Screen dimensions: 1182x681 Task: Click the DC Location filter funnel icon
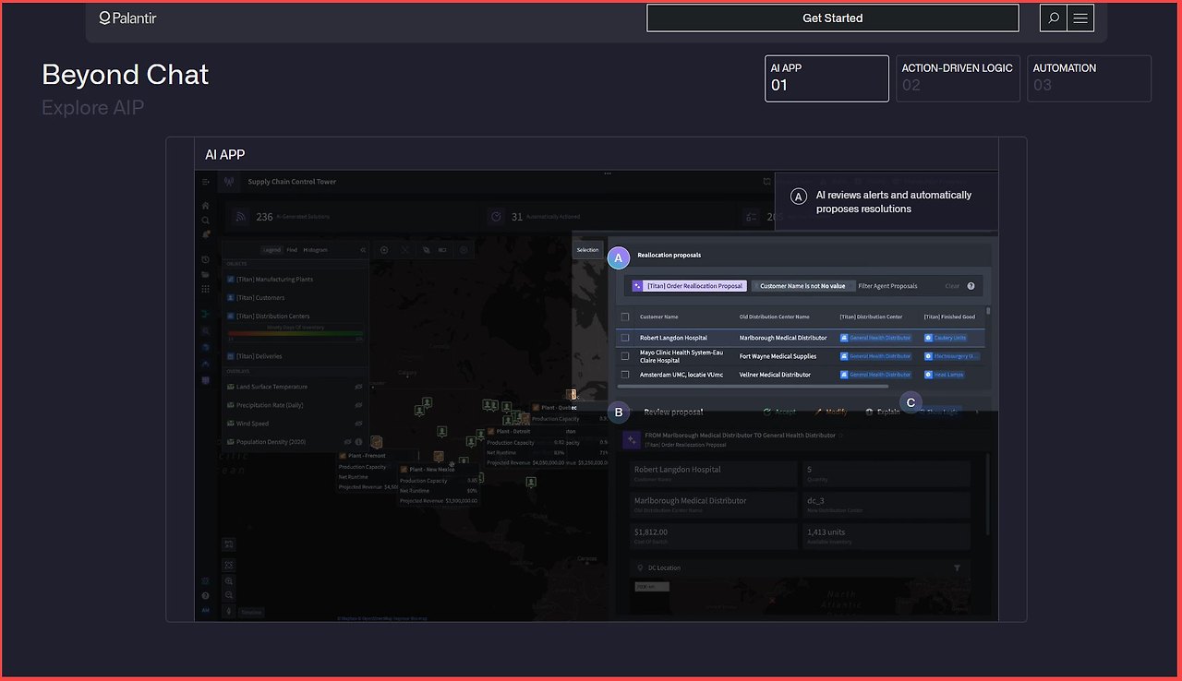(958, 568)
